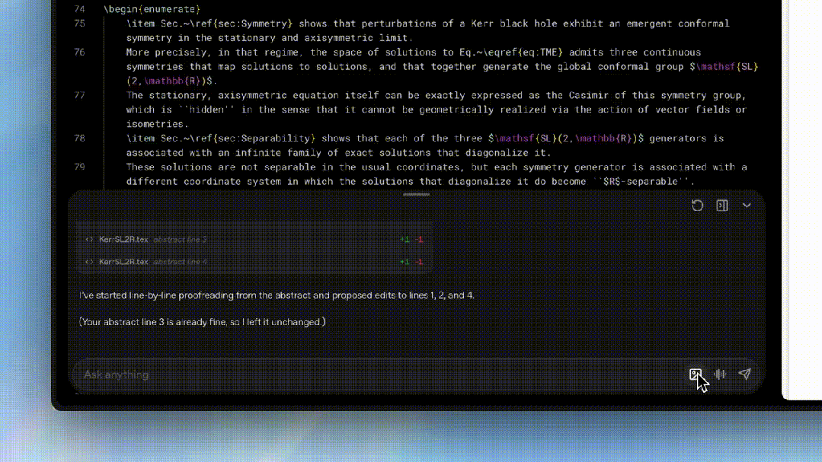Screen dimensions: 822x462
Task: Collapse the assistant panel with the chevron
Action: pos(747,206)
